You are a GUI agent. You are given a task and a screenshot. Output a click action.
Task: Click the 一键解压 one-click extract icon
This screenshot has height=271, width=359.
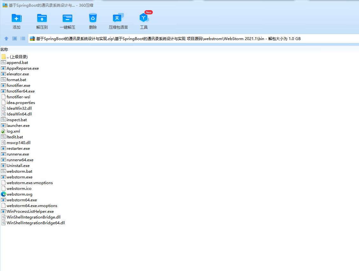67,18
